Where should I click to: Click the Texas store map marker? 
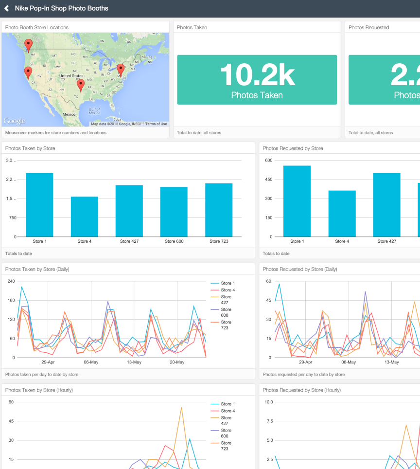click(81, 85)
